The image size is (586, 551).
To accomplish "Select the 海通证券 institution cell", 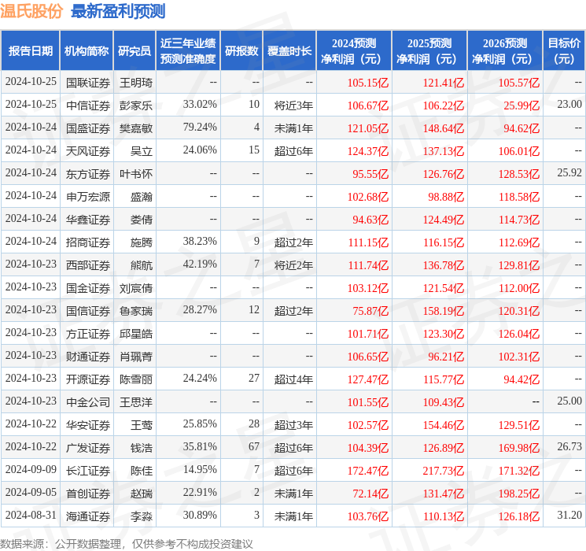I will pos(88,516).
